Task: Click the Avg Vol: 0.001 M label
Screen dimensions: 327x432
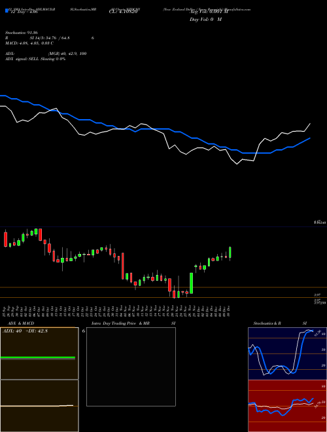Action: [x=209, y=12]
